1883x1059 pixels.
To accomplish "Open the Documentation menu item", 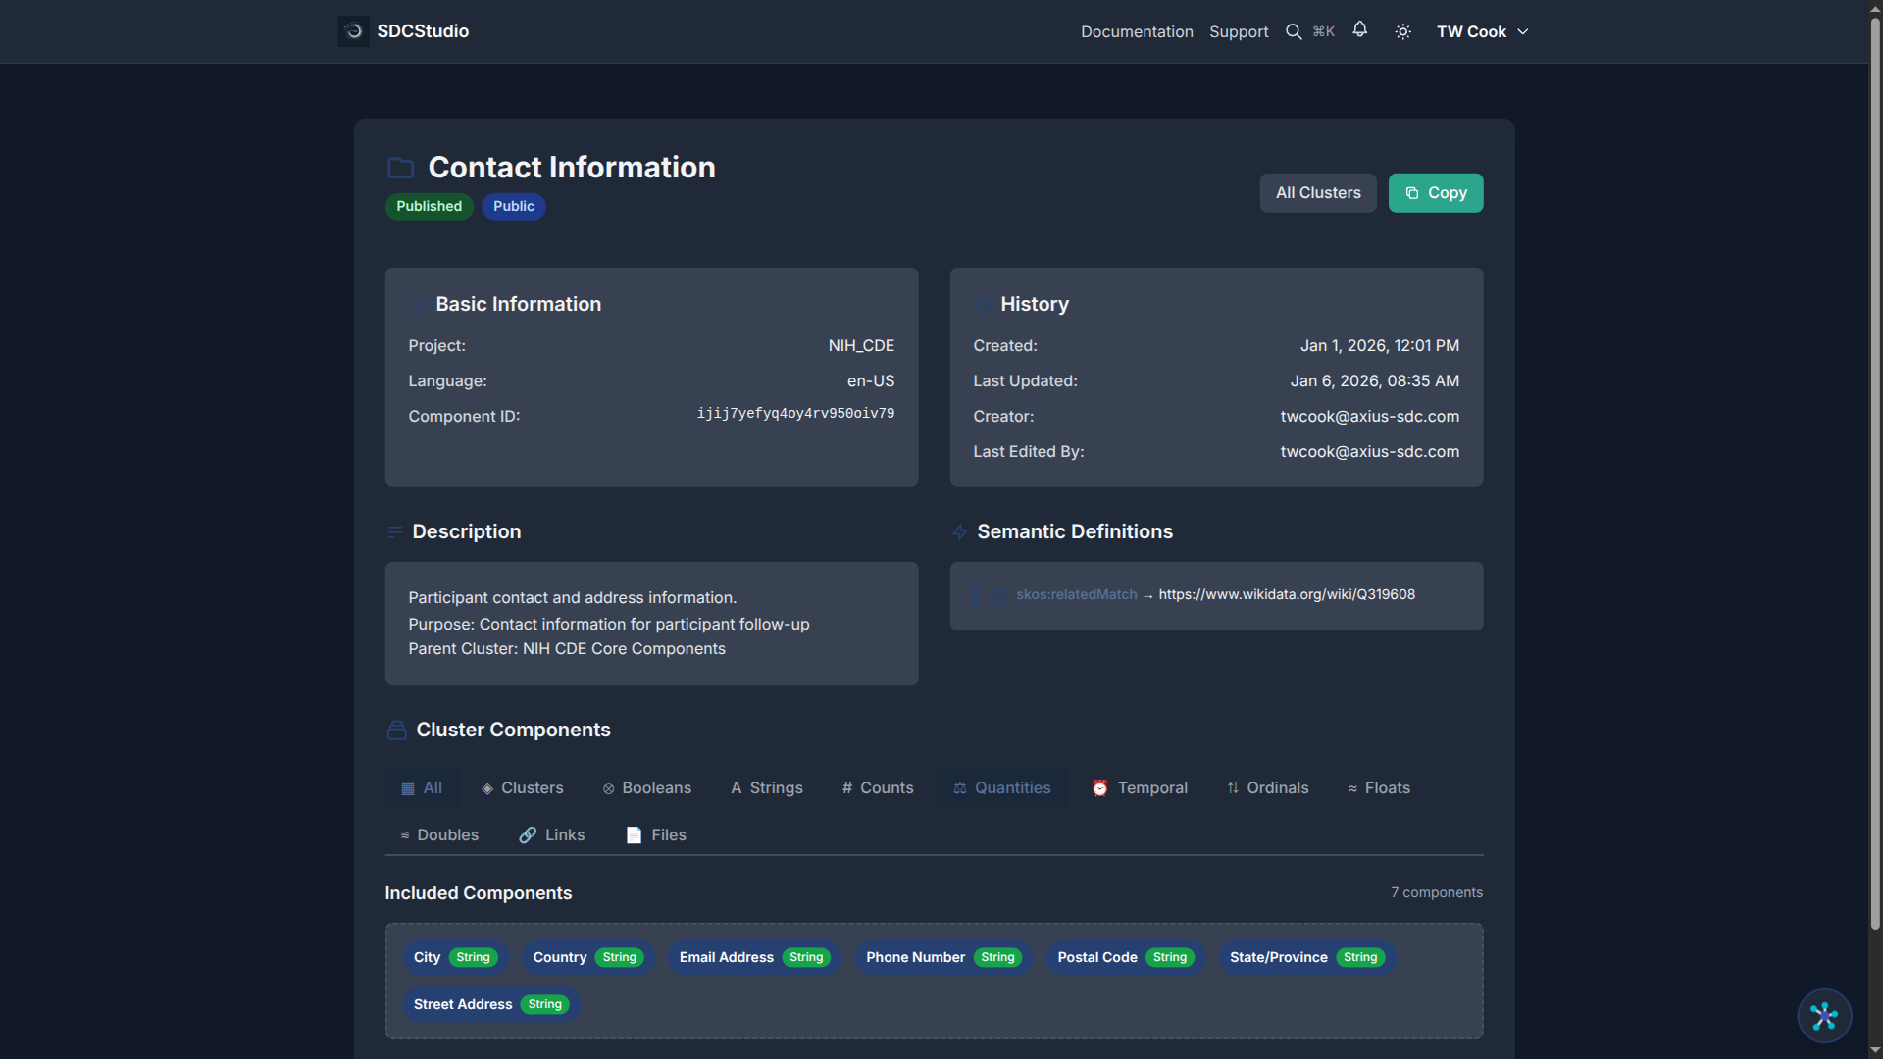I will coord(1136,30).
